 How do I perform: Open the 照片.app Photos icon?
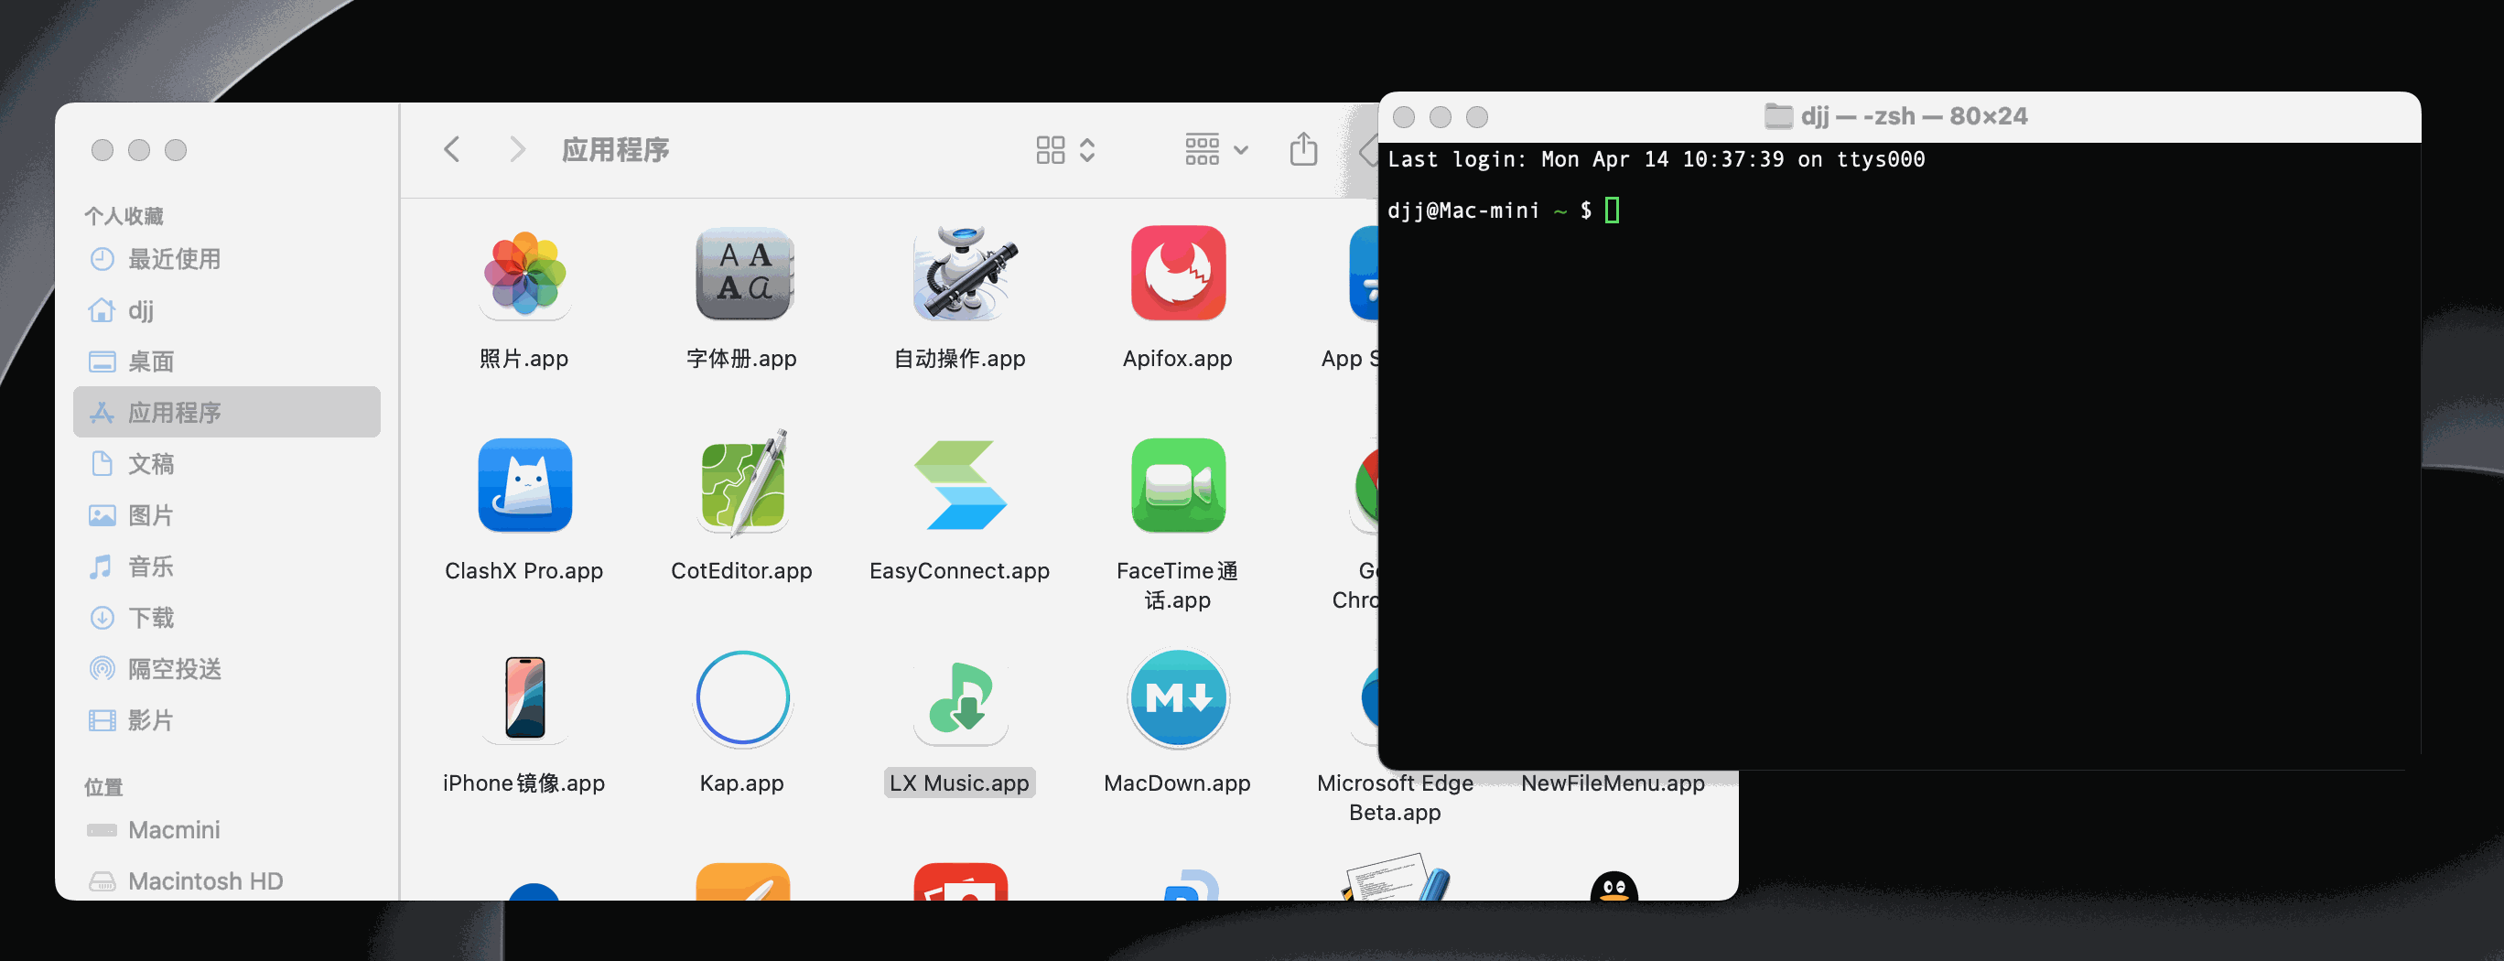pyautogui.click(x=525, y=273)
